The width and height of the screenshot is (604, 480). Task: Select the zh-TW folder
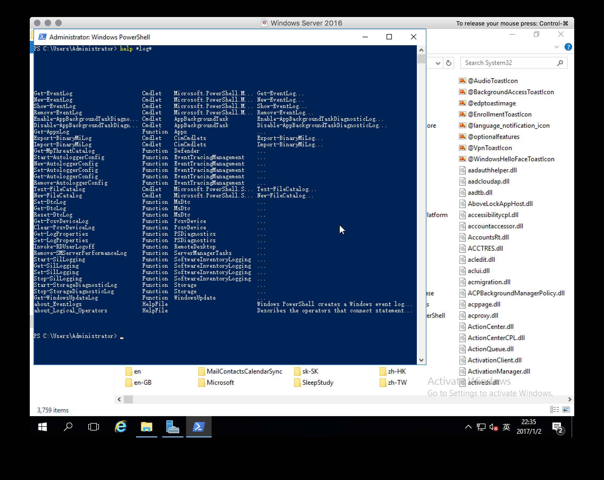pos(393,382)
